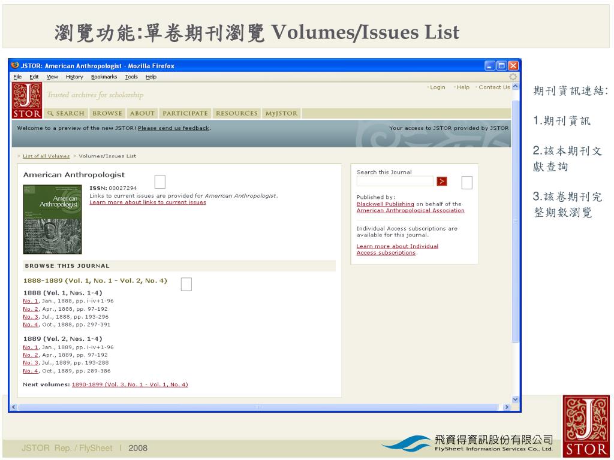Open the PARTICIPATE tab
Viewport: 614px width, 460px height.
[185, 113]
